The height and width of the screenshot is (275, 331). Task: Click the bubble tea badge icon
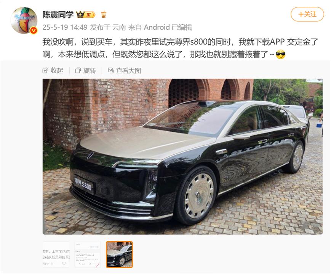click(x=104, y=14)
